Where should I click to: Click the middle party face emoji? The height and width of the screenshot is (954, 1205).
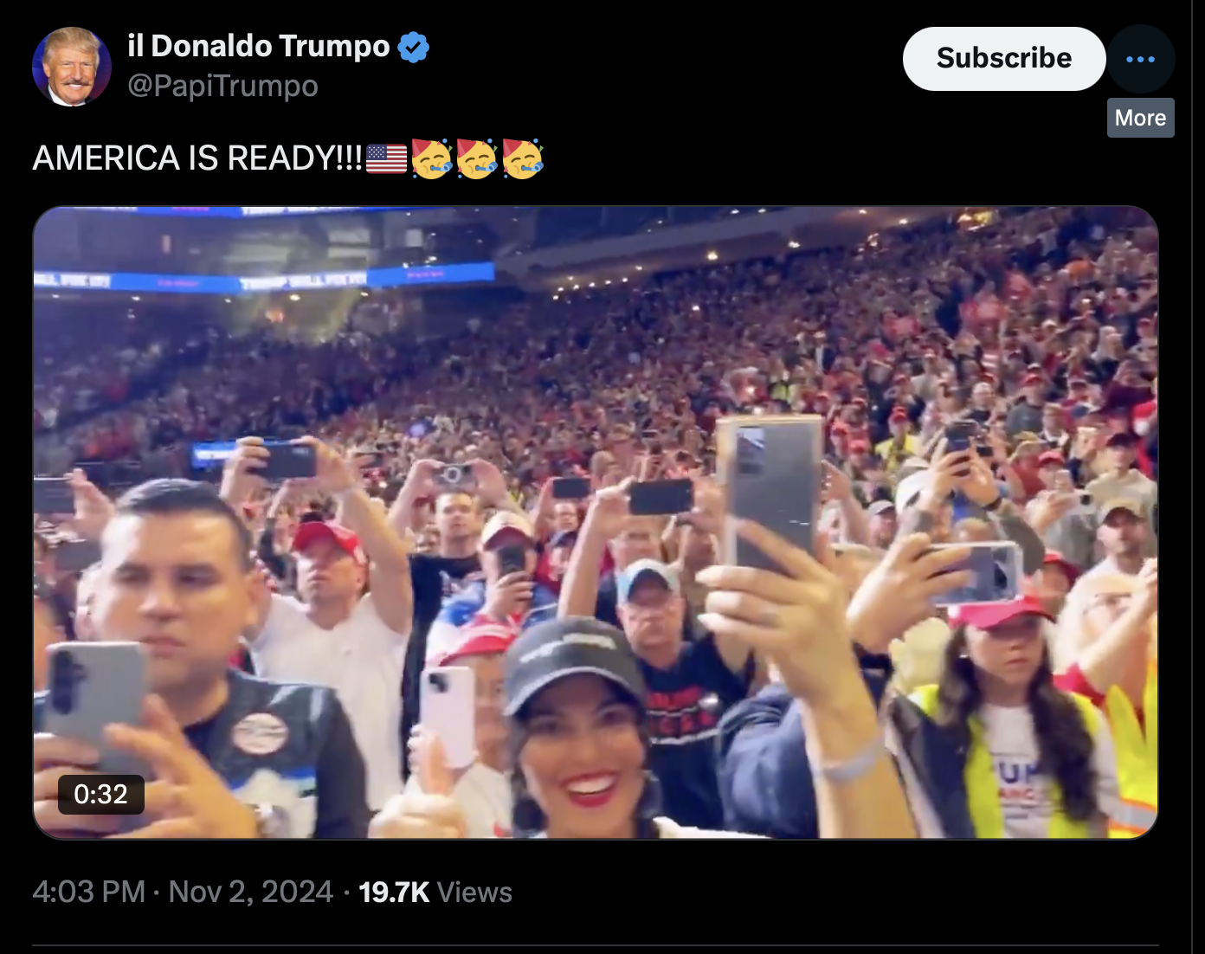coord(477,158)
